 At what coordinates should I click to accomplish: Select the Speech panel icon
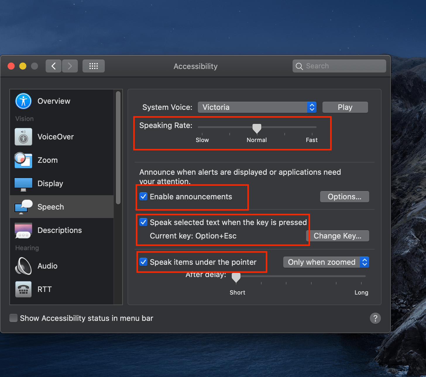pyautogui.click(x=23, y=207)
